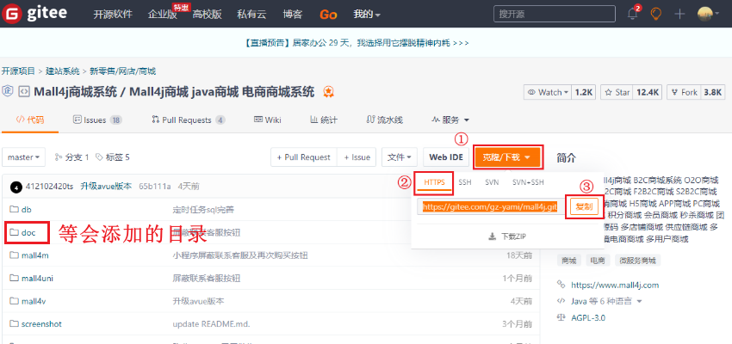
Task: Select the SVN+SSH clone tab
Action: pos(528,182)
